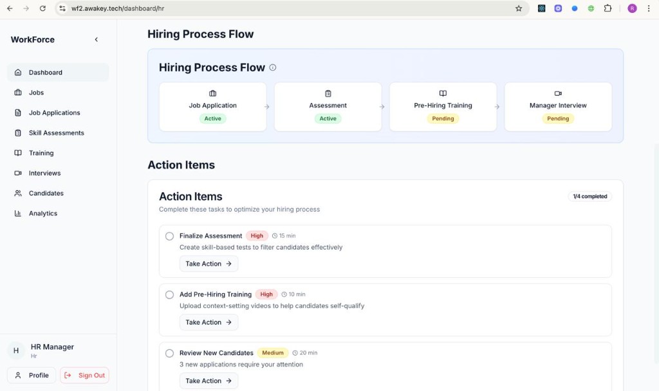659x391 pixels.
Task: Click the Dashboard home icon
Action: point(18,72)
